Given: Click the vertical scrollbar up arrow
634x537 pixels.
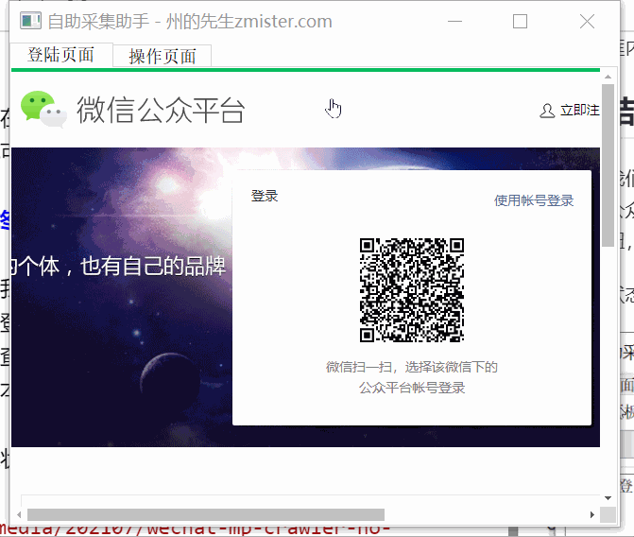Looking at the screenshot, I should tap(608, 77).
